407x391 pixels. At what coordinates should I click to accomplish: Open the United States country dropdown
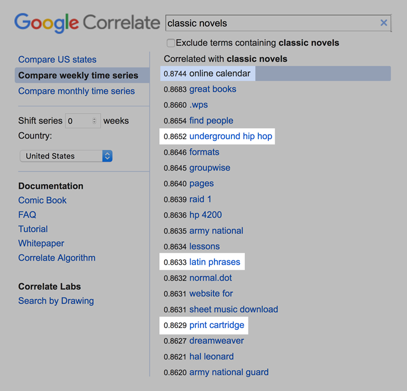click(66, 156)
